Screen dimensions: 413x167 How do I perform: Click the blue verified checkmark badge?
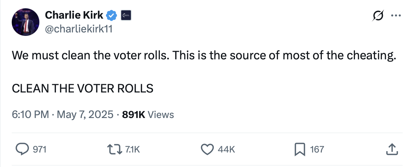tap(112, 15)
